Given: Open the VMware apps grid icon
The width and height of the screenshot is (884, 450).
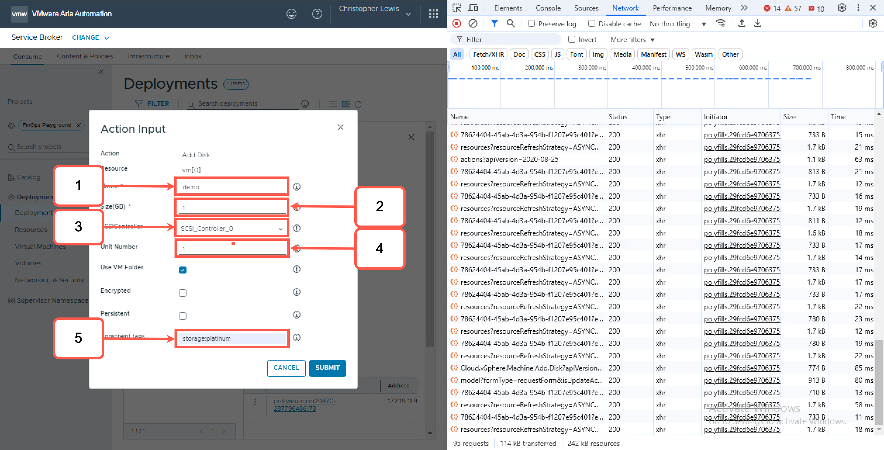Looking at the screenshot, I should pyautogui.click(x=434, y=14).
